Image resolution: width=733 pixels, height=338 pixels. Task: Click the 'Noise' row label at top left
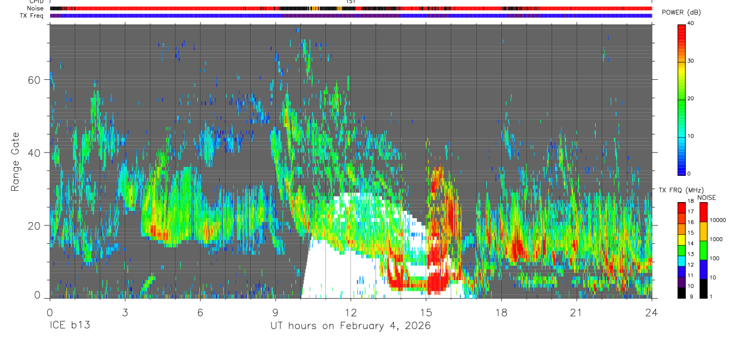(x=36, y=8)
